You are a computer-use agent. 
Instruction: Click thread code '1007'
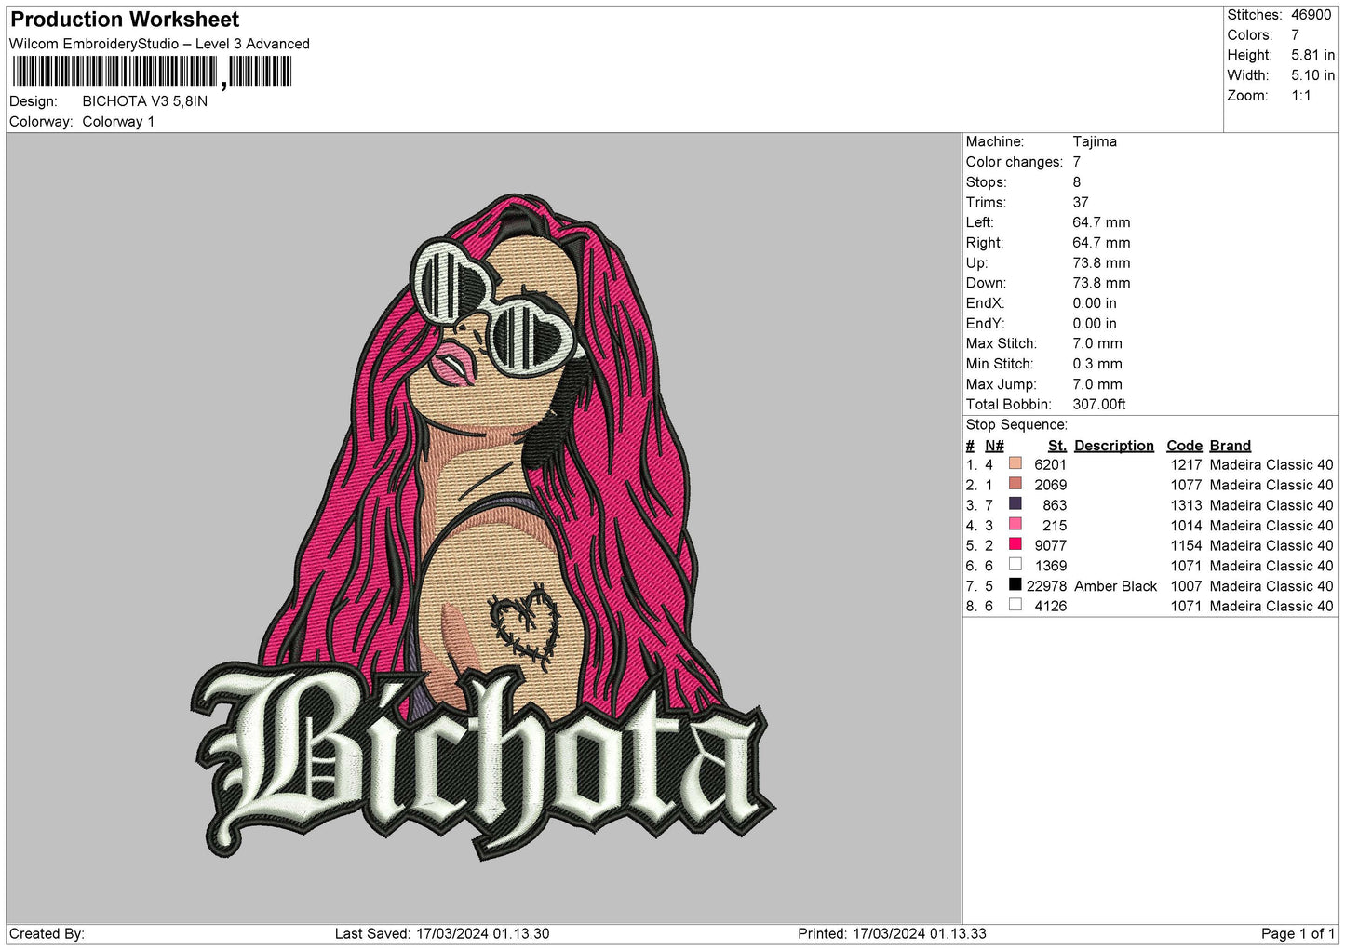1186,586
